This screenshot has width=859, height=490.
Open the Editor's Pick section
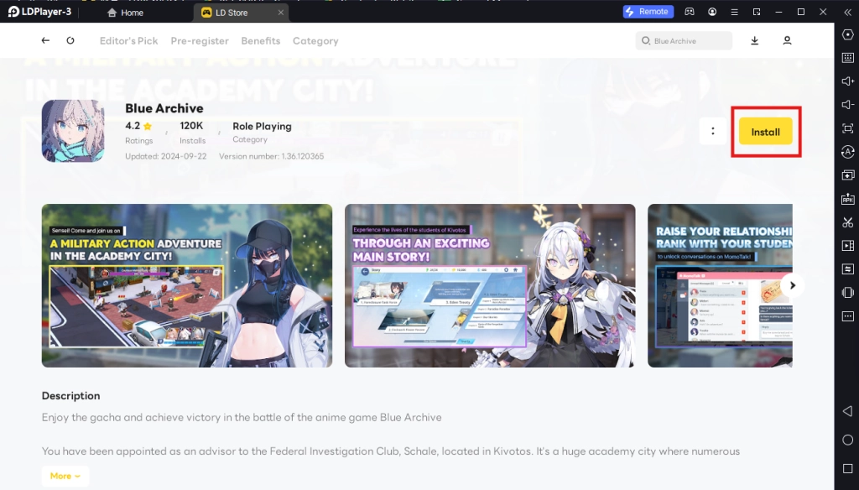click(128, 41)
